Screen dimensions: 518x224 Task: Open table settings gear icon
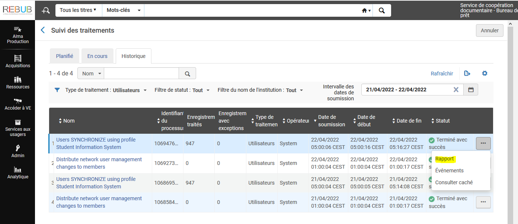(485, 74)
